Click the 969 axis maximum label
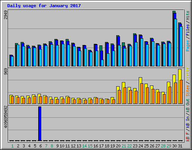The image size is (192, 150). (6, 72)
